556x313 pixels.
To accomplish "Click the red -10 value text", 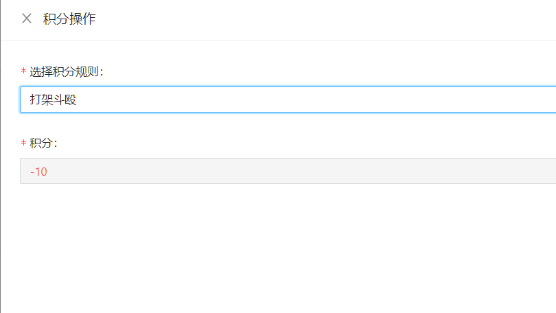I will (x=38, y=172).
